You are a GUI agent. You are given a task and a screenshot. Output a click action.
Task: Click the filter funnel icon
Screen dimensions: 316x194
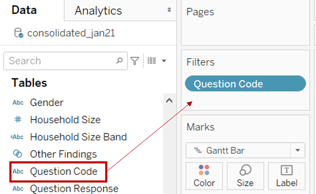[x=135, y=61]
